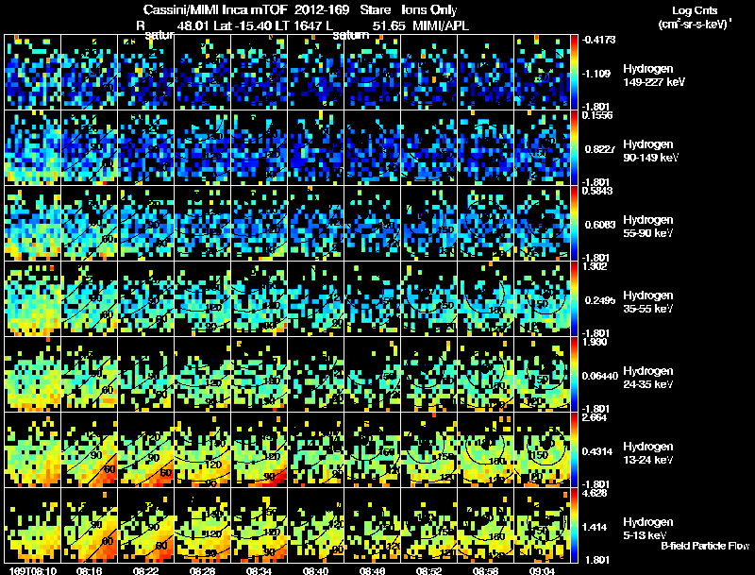755x575 pixels.
Task: Select the 'Hydrogen 13-24 keV' row label
Action: click(648, 453)
